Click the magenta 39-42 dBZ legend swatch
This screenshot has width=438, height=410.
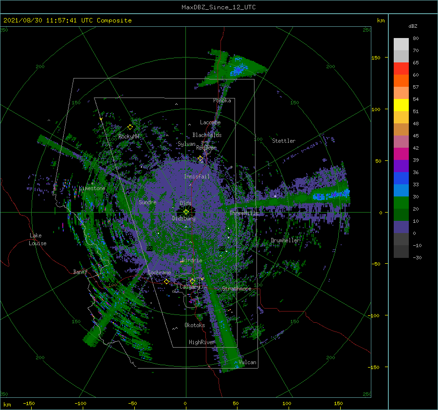401,154
